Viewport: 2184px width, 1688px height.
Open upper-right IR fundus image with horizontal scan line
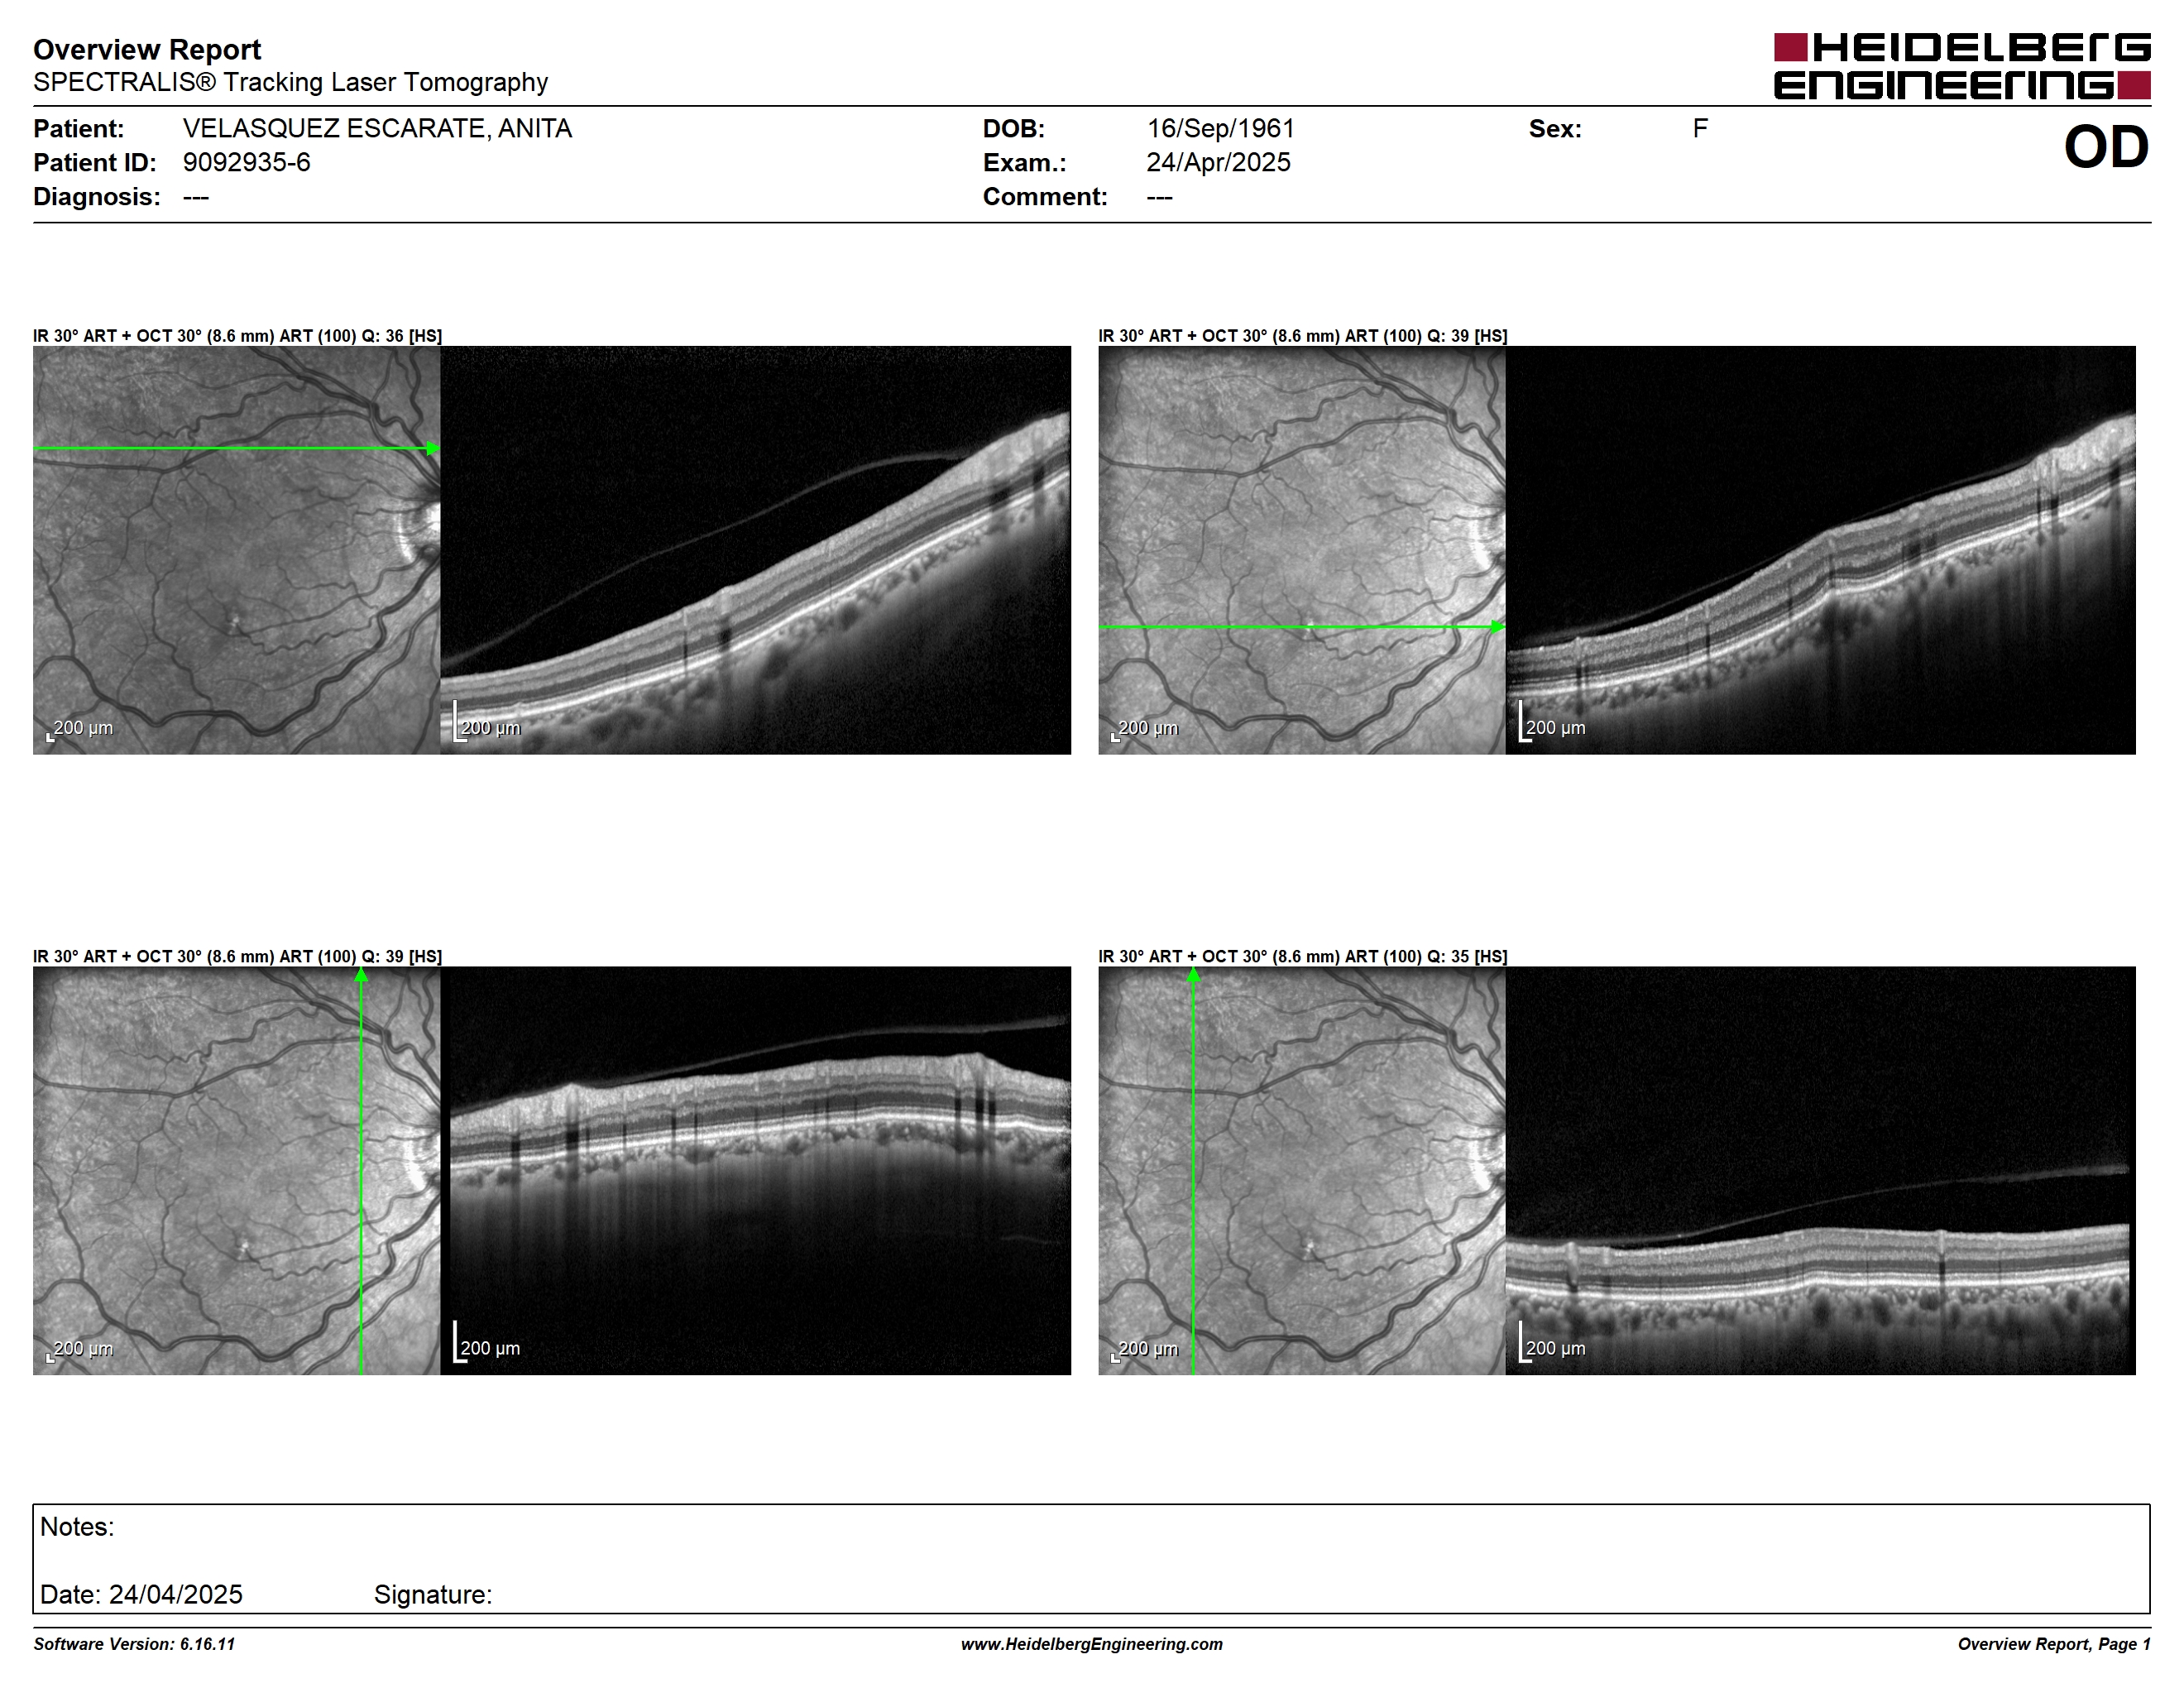1301,550
